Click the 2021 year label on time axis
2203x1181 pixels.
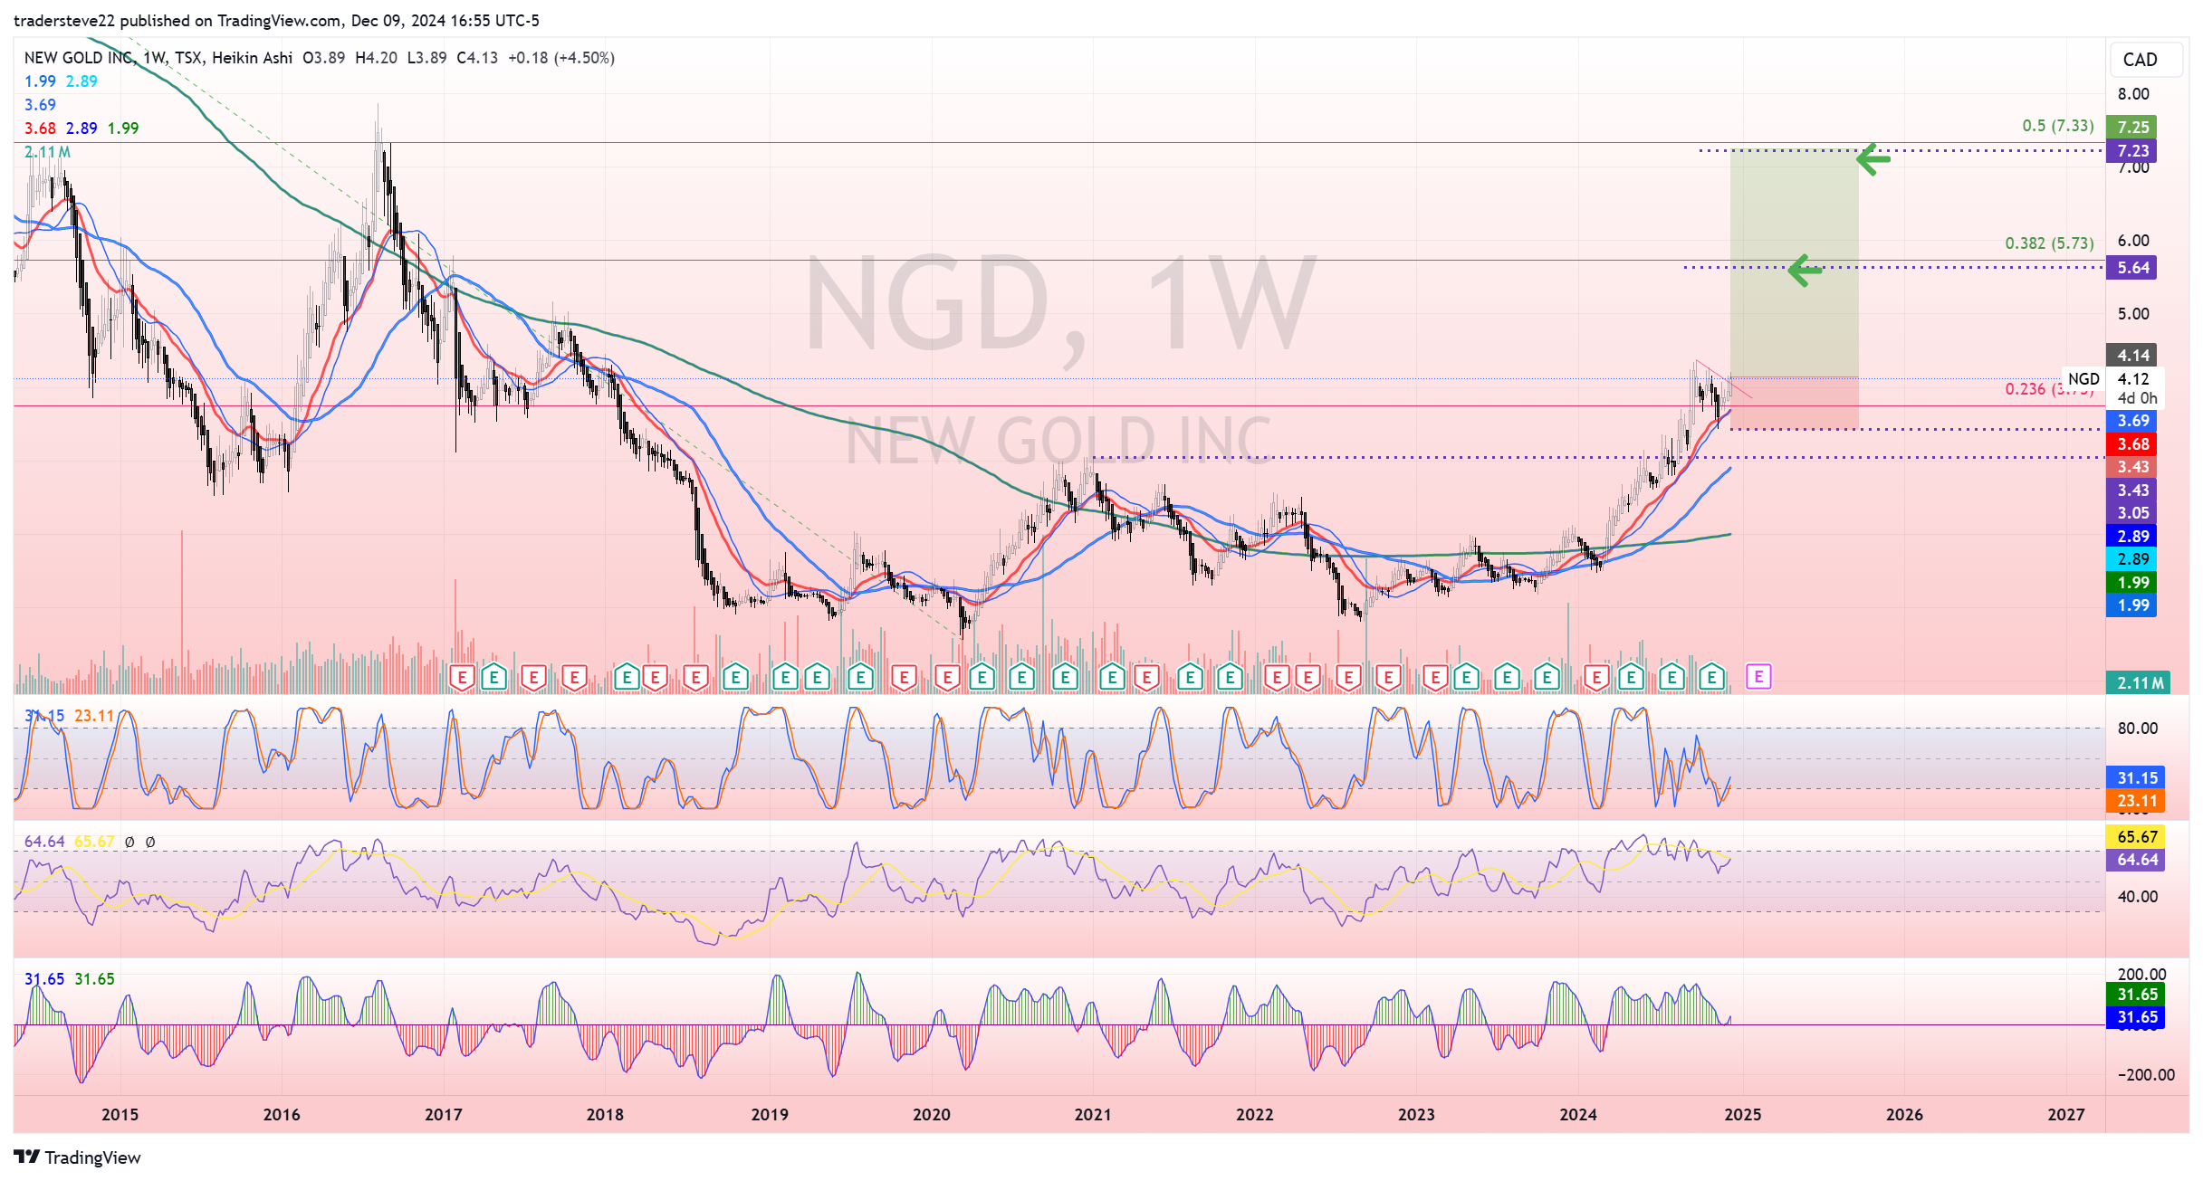1093,1115
